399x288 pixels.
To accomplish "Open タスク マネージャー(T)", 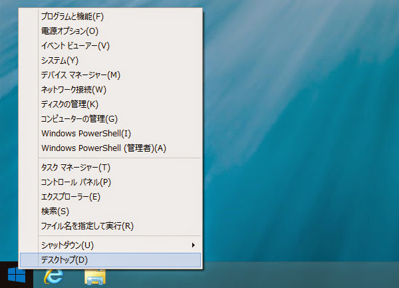I will (x=110, y=168).
